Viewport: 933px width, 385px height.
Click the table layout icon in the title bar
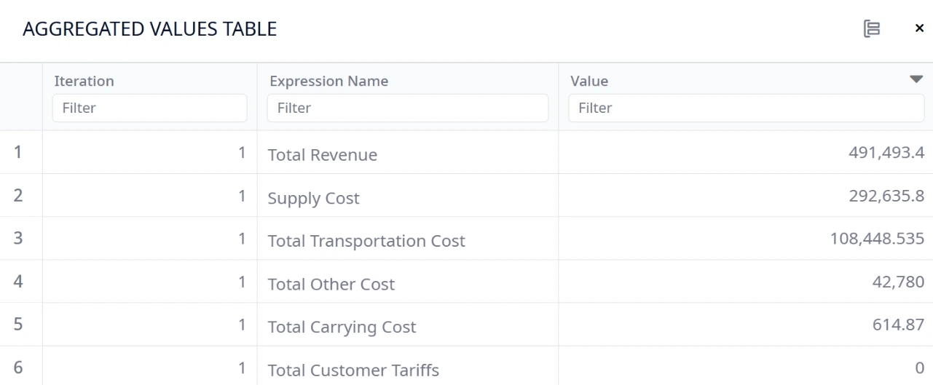[872, 29]
